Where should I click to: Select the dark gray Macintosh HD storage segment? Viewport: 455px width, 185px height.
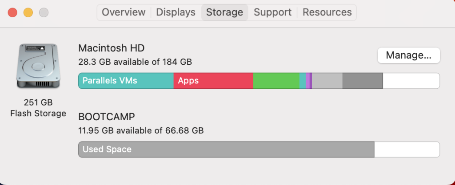[363, 81]
